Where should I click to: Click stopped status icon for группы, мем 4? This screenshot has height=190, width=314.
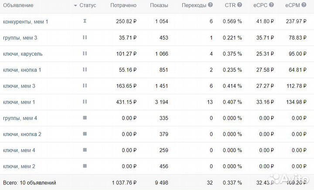click(x=85, y=118)
